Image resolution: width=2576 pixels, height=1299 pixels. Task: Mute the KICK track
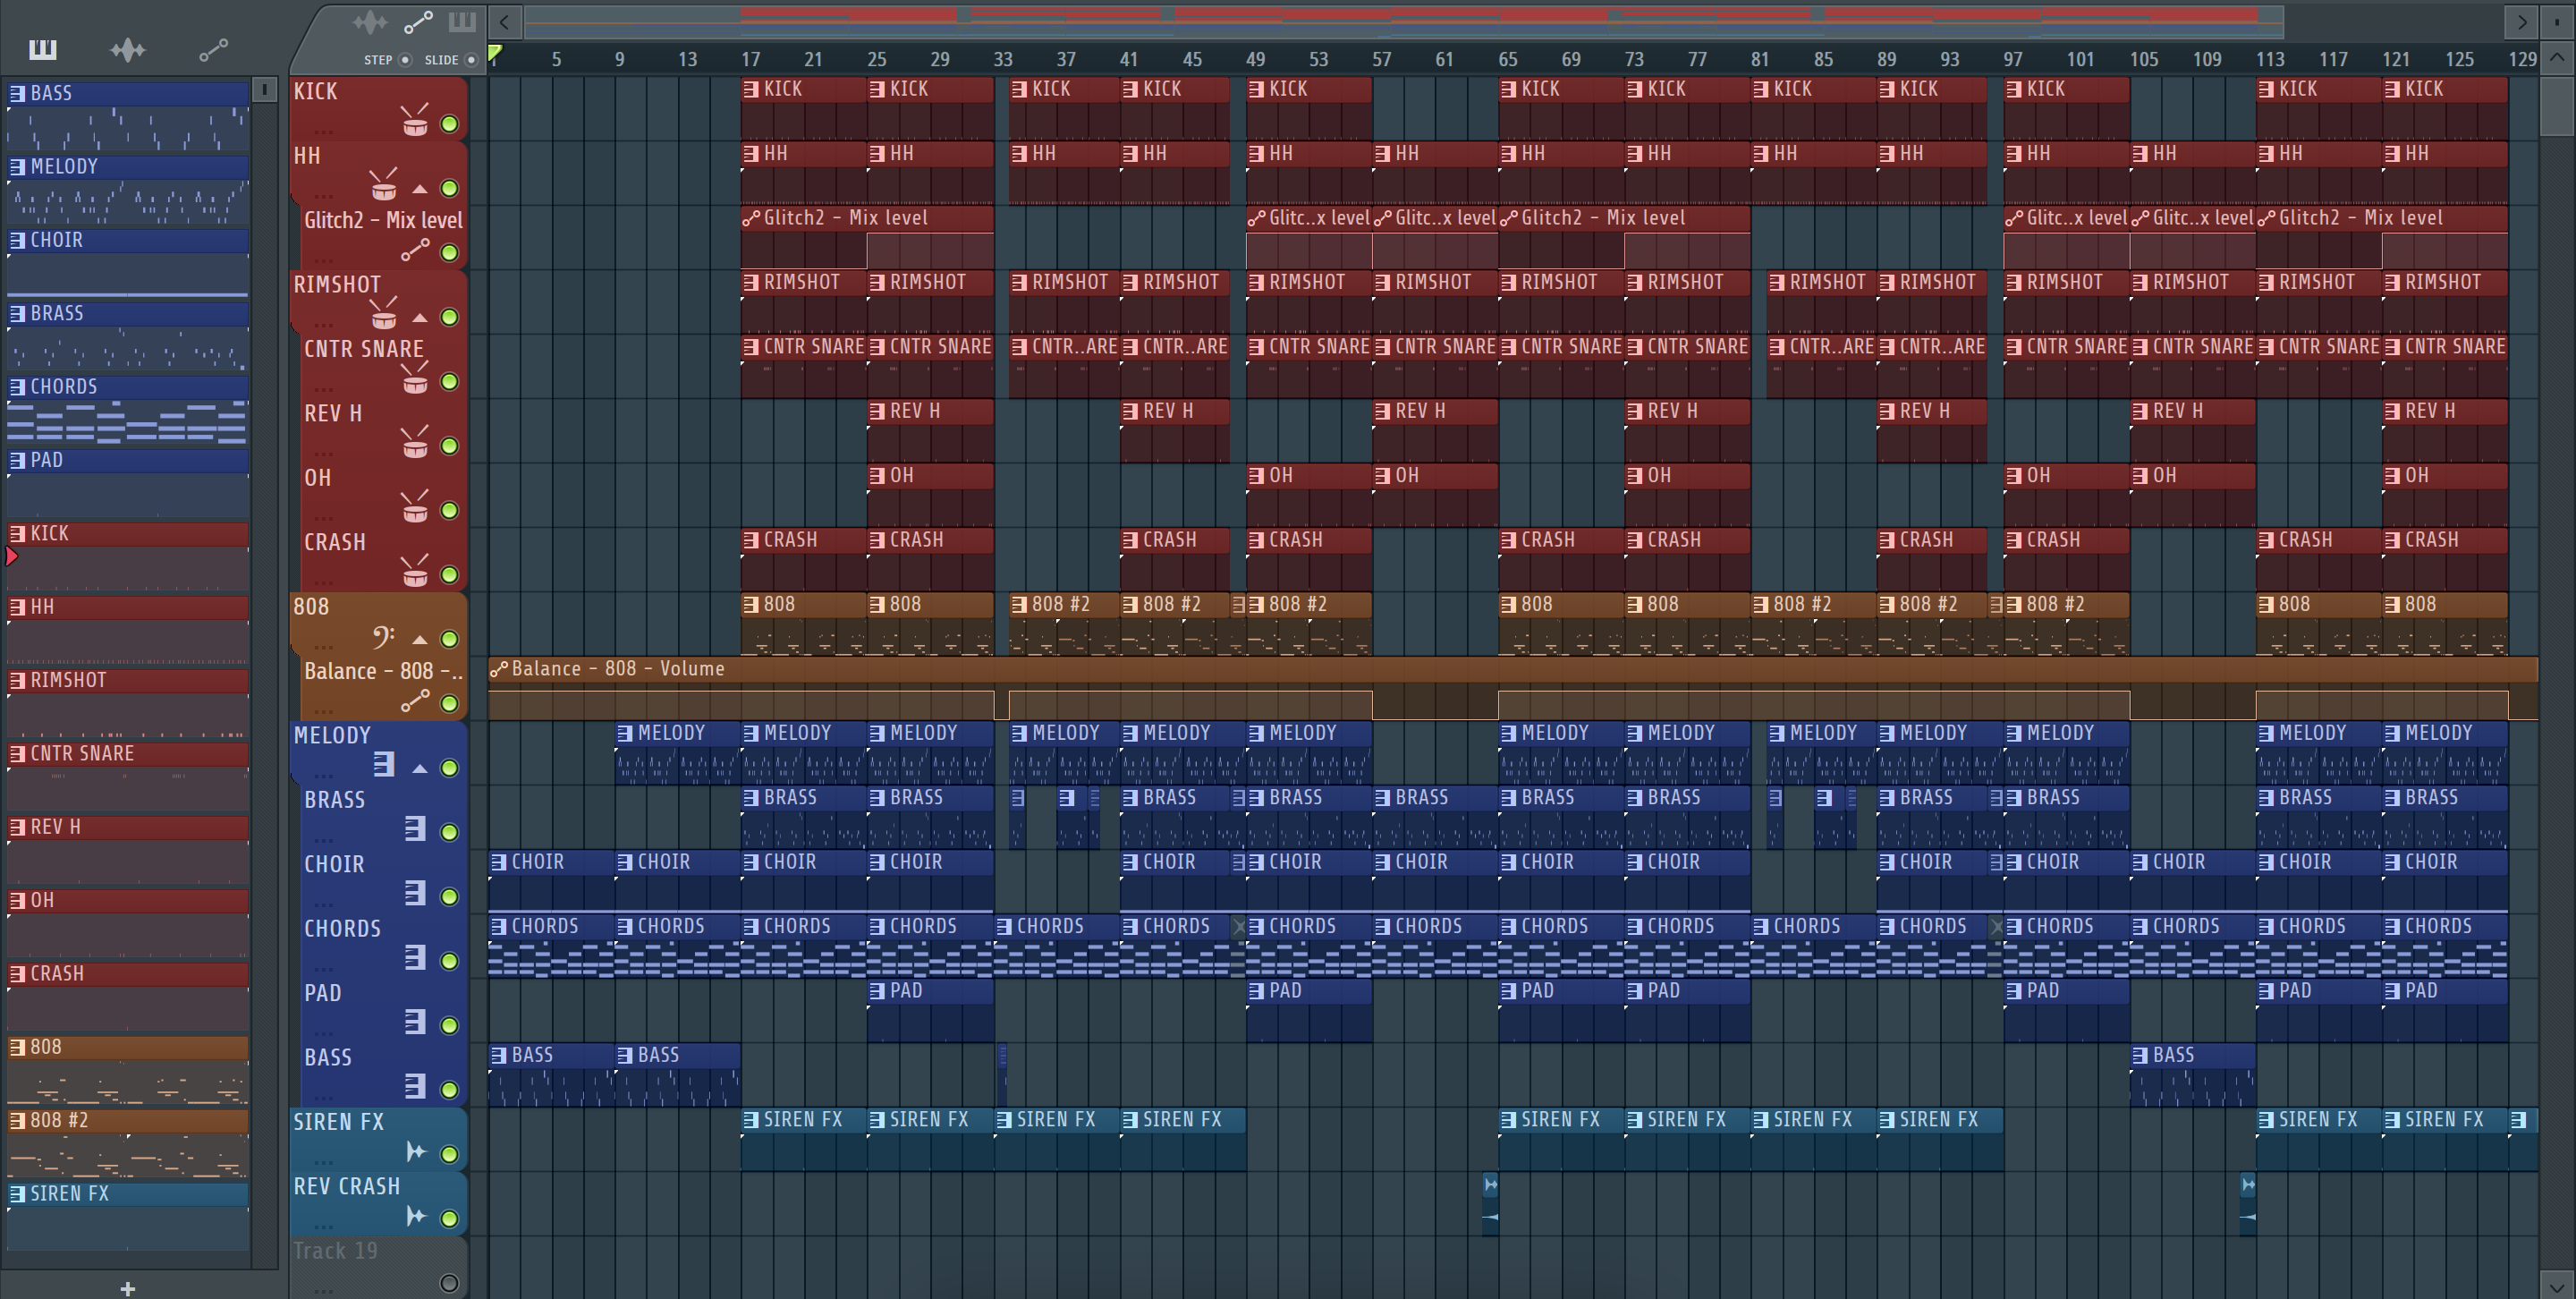[449, 124]
